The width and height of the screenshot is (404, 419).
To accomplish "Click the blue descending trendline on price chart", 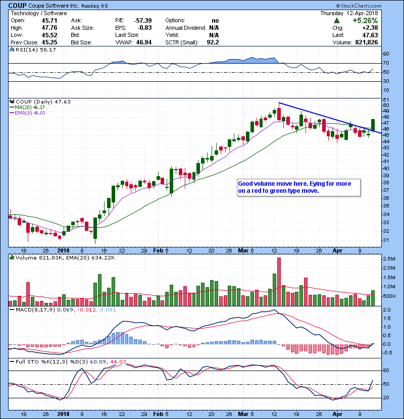I will click(330, 118).
